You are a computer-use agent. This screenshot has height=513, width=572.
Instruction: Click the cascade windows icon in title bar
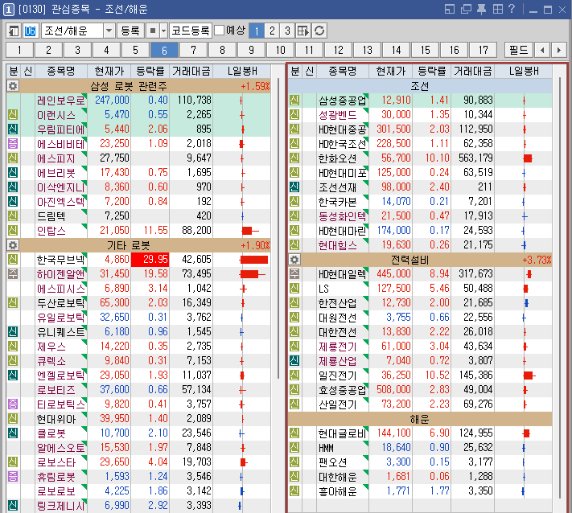(466, 9)
